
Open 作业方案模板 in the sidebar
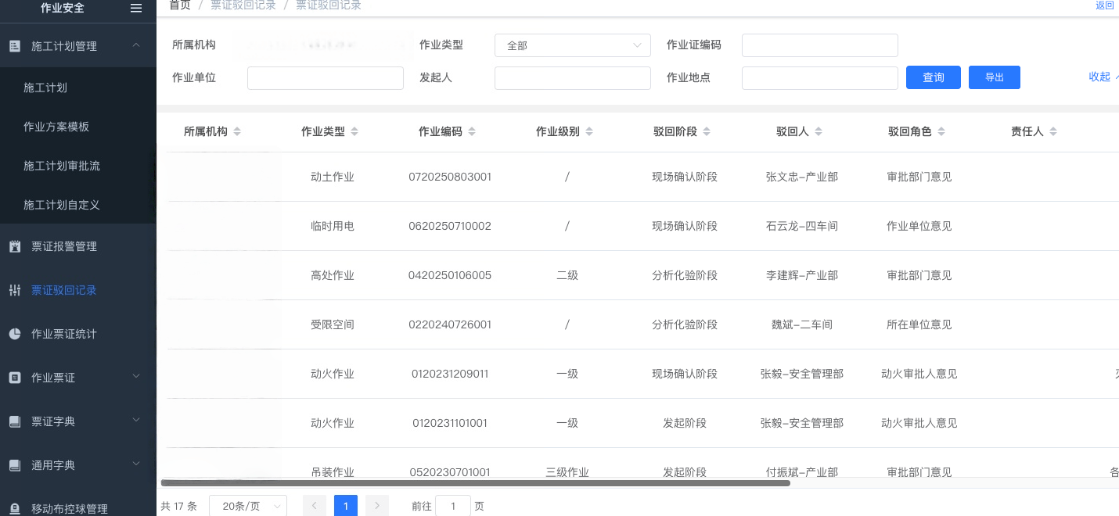point(56,127)
